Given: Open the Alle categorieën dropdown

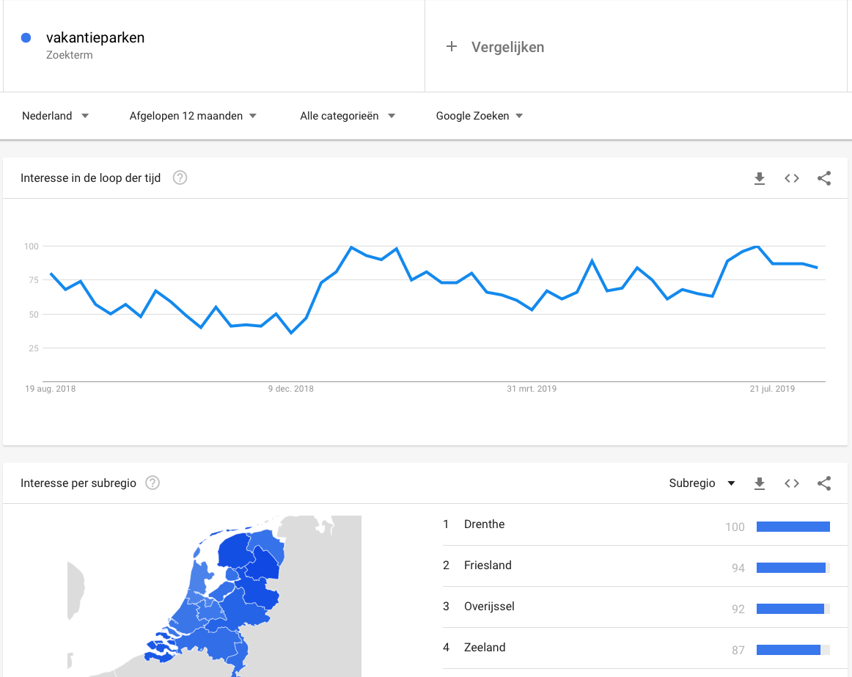Looking at the screenshot, I should tap(348, 116).
